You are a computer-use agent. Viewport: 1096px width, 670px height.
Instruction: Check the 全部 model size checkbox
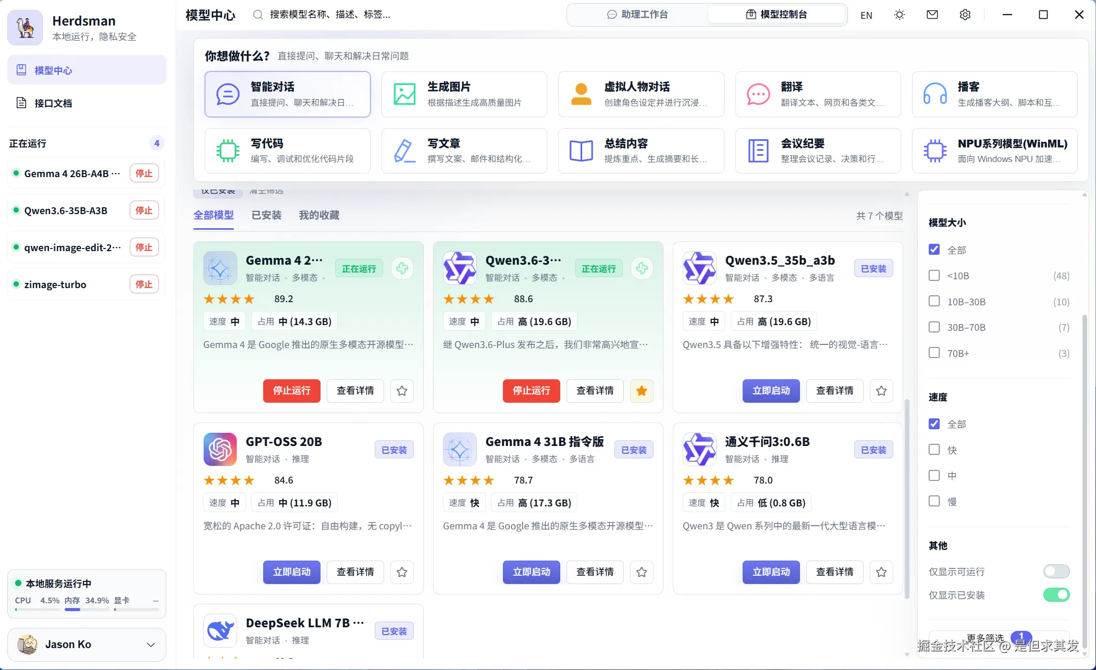click(934, 250)
